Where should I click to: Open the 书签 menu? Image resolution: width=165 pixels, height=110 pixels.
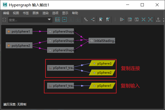(26, 13)
